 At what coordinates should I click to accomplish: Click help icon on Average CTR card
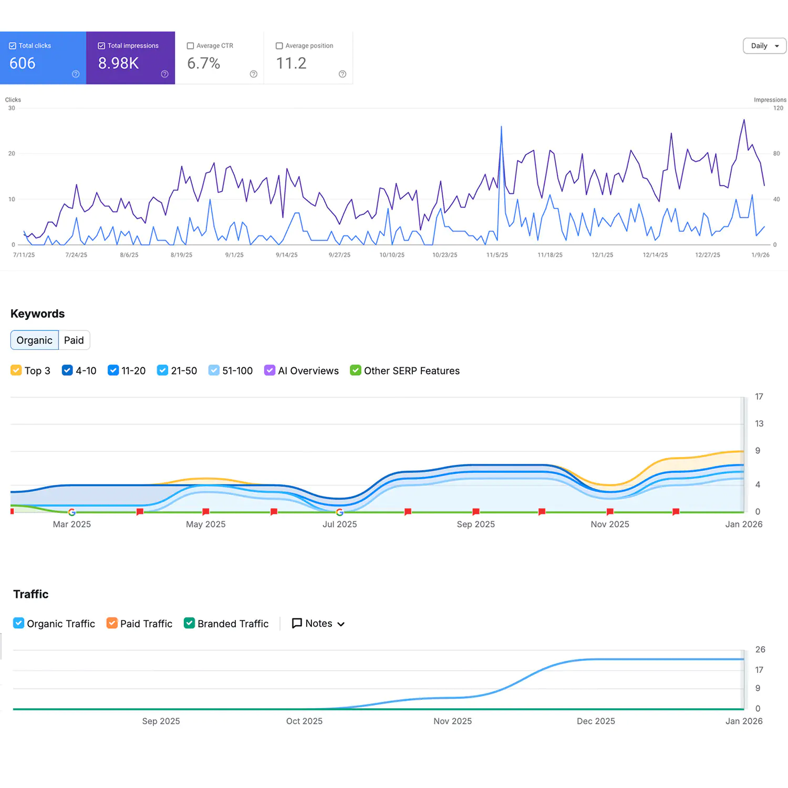[x=254, y=74]
